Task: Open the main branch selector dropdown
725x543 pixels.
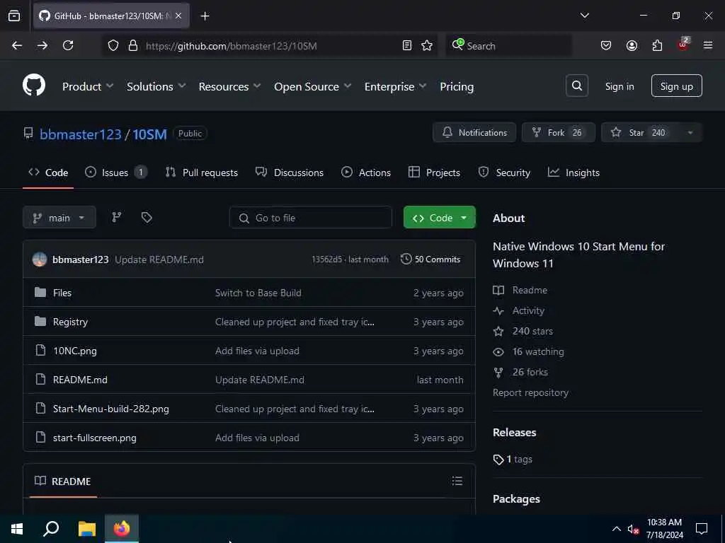Action: coord(59,218)
